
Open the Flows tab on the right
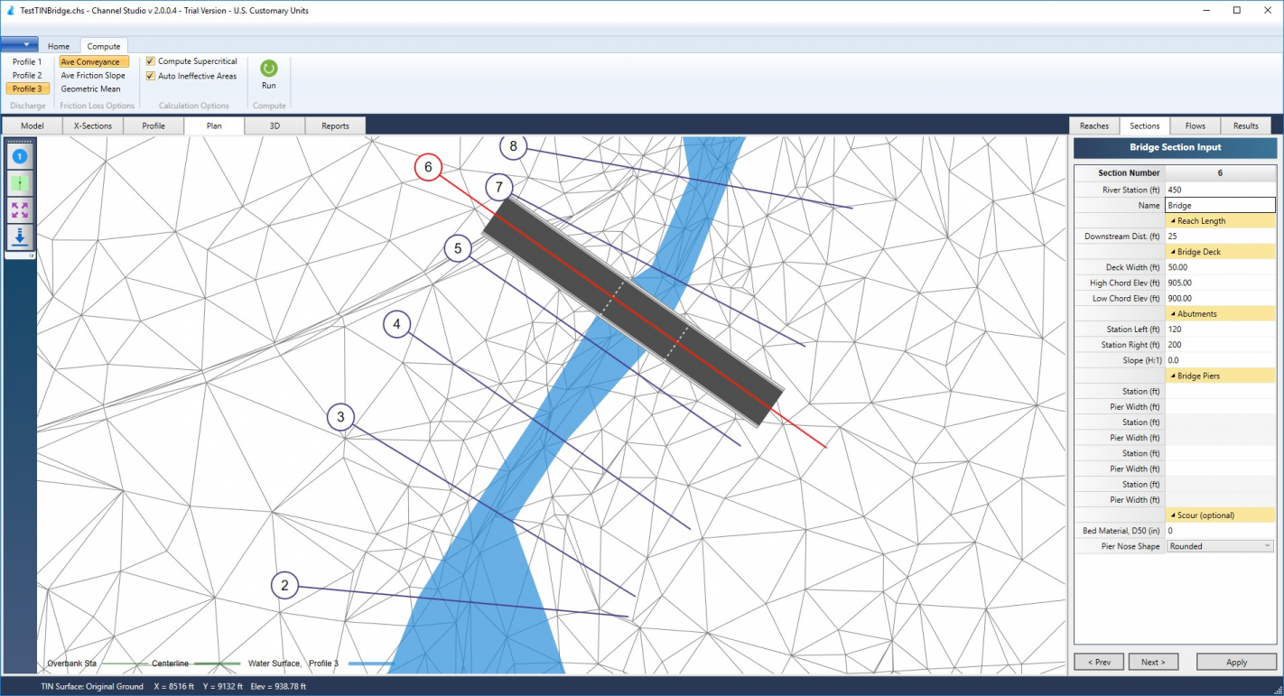1196,125
